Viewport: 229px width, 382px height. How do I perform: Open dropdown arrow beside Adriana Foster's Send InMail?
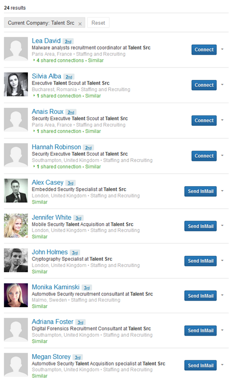click(222, 330)
